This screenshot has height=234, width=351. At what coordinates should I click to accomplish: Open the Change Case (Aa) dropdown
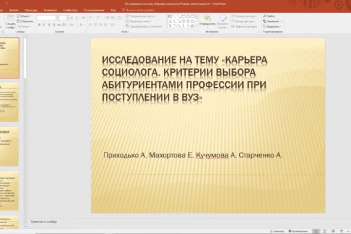click(72, 25)
